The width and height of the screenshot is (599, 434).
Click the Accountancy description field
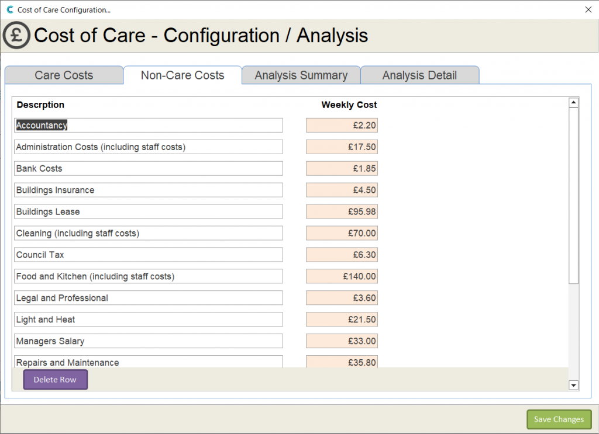148,126
